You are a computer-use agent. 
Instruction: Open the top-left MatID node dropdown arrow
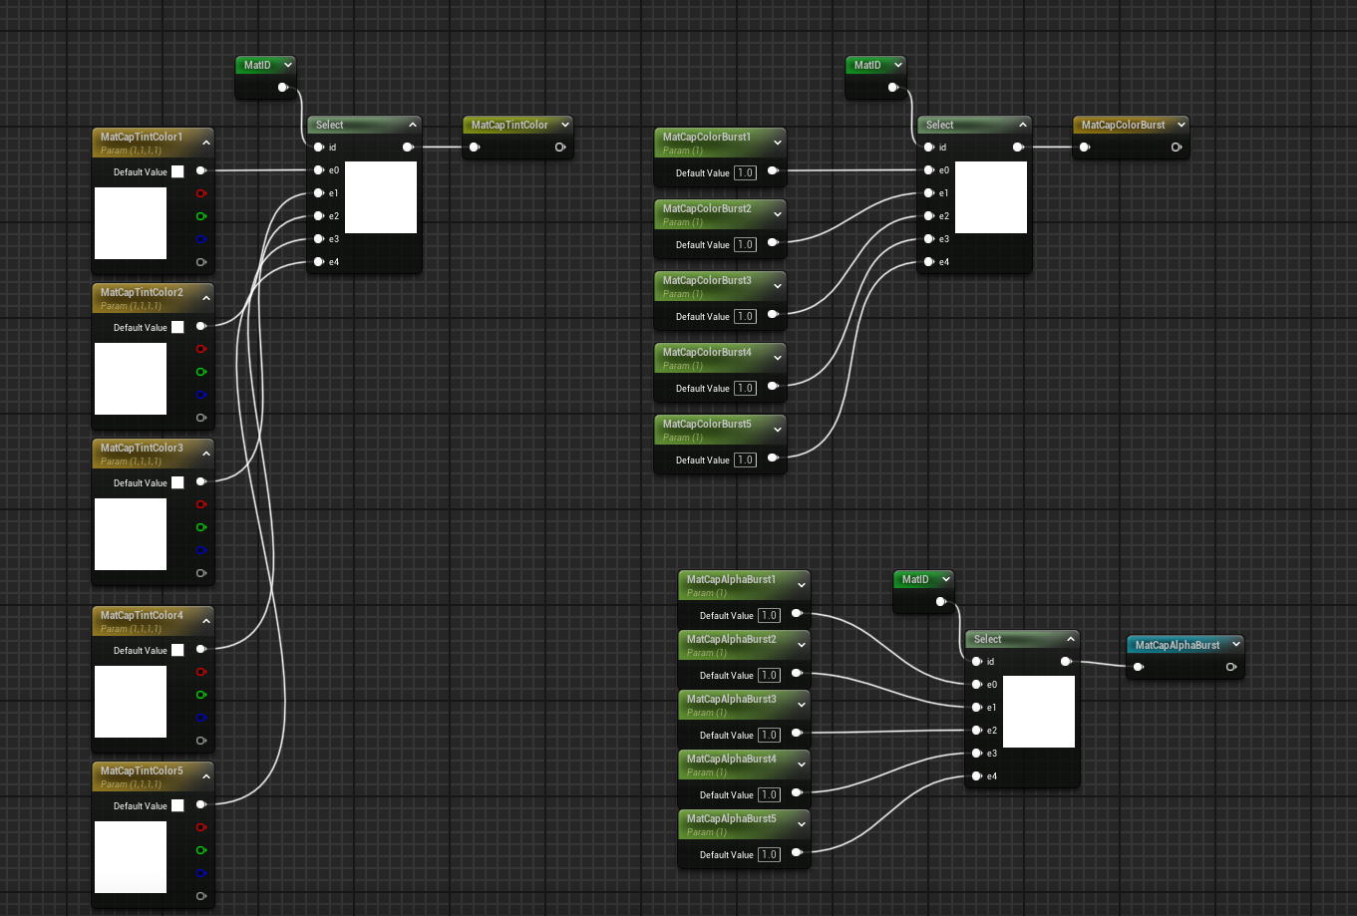coord(288,65)
